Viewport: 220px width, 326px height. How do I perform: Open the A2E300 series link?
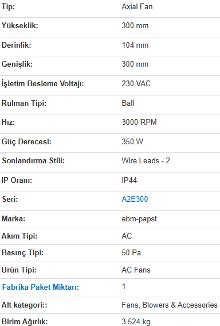(135, 199)
